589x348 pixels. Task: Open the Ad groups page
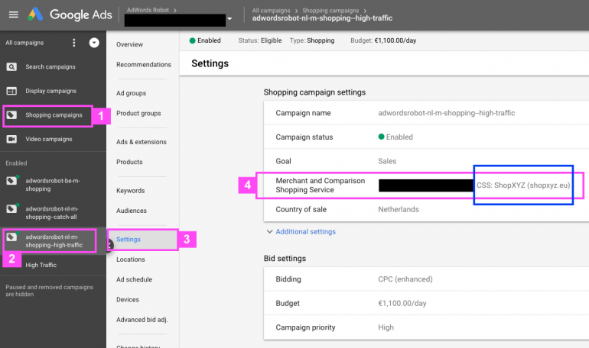[131, 93]
